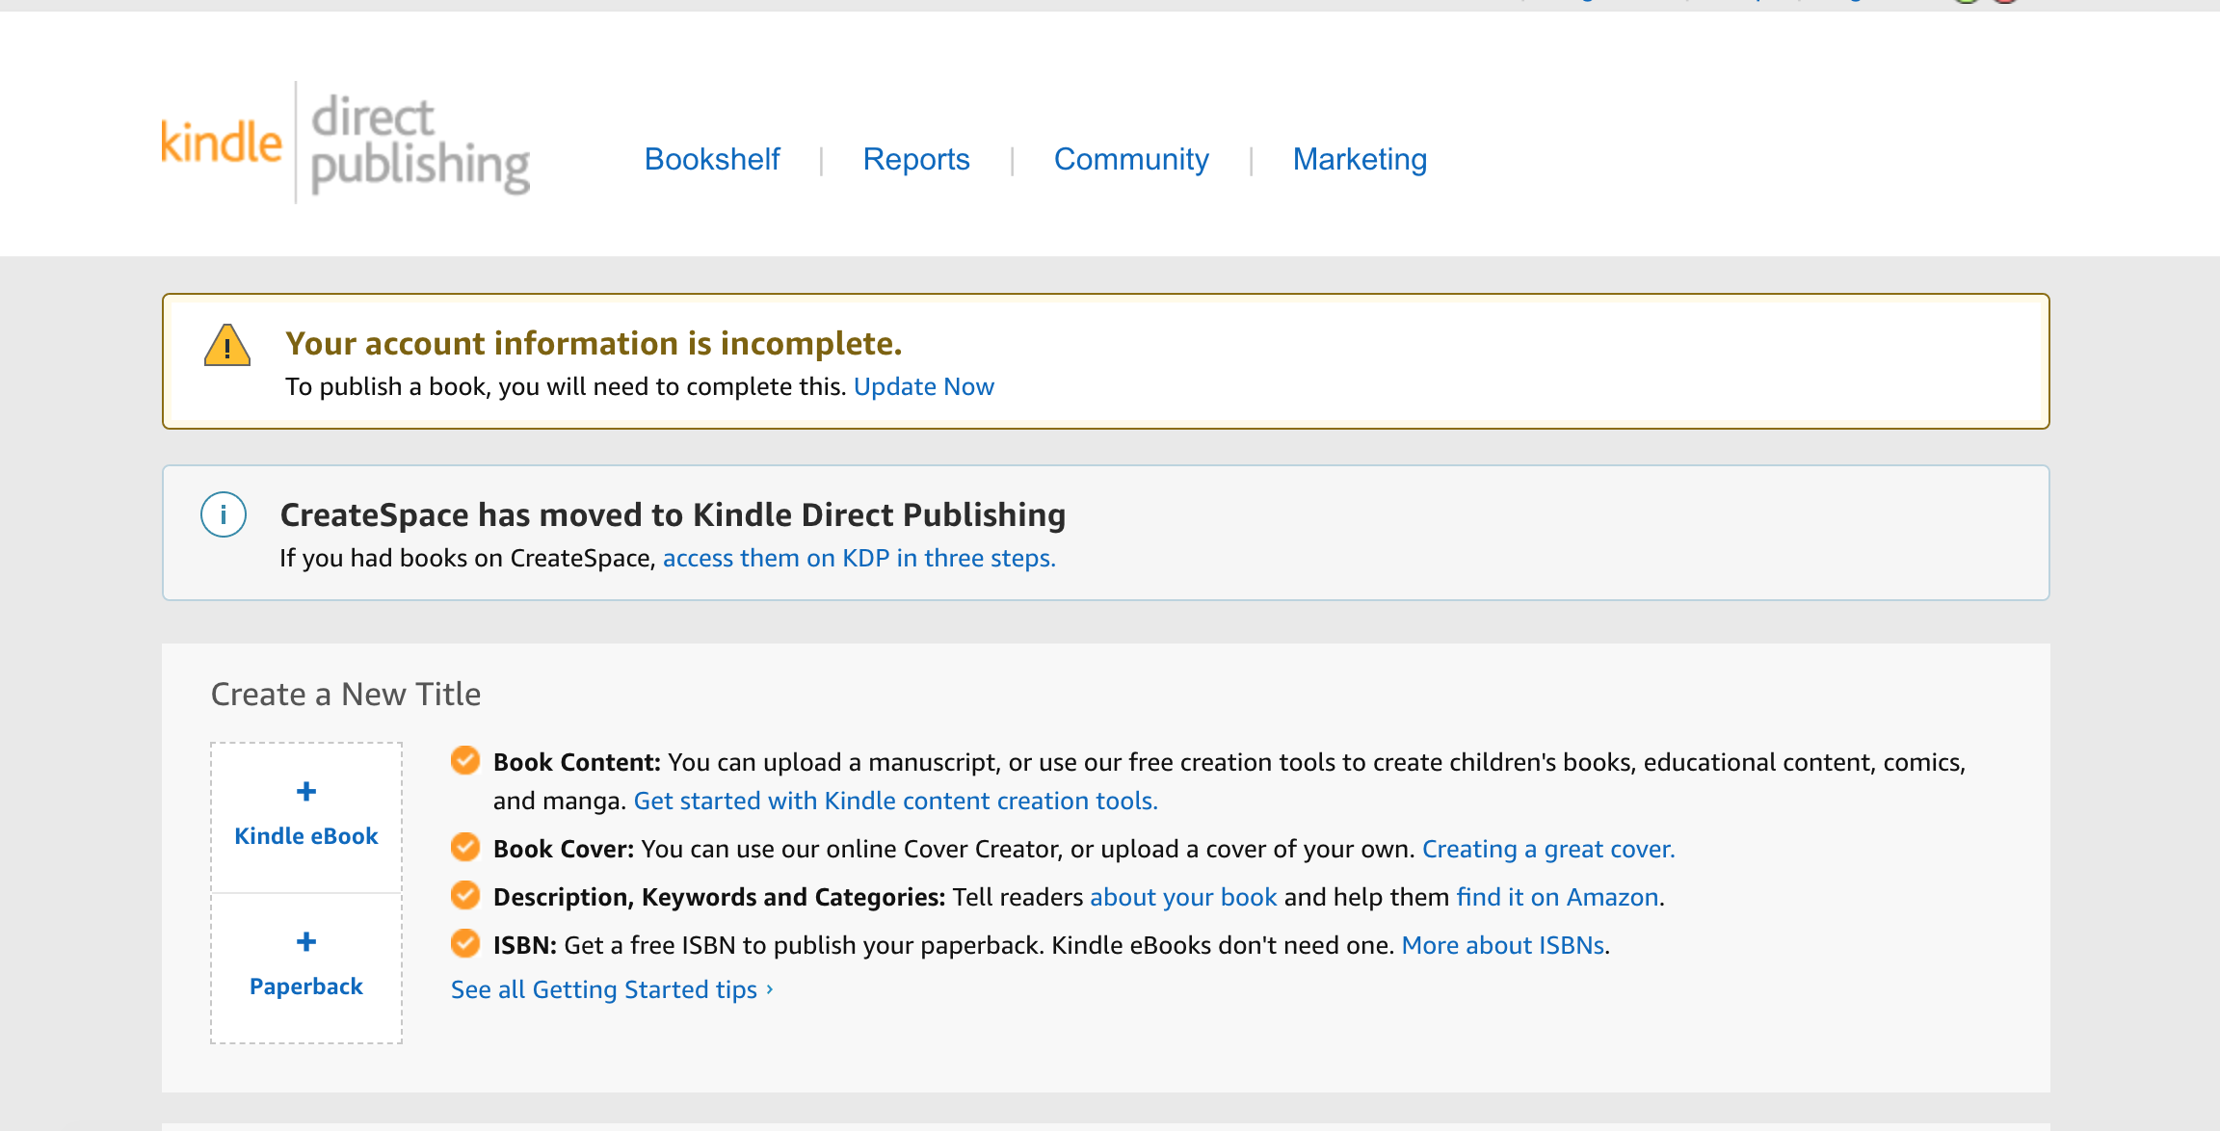This screenshot has width=2220, height=1131.
Task: Click the Update Now link
Action: coord(924,386)
